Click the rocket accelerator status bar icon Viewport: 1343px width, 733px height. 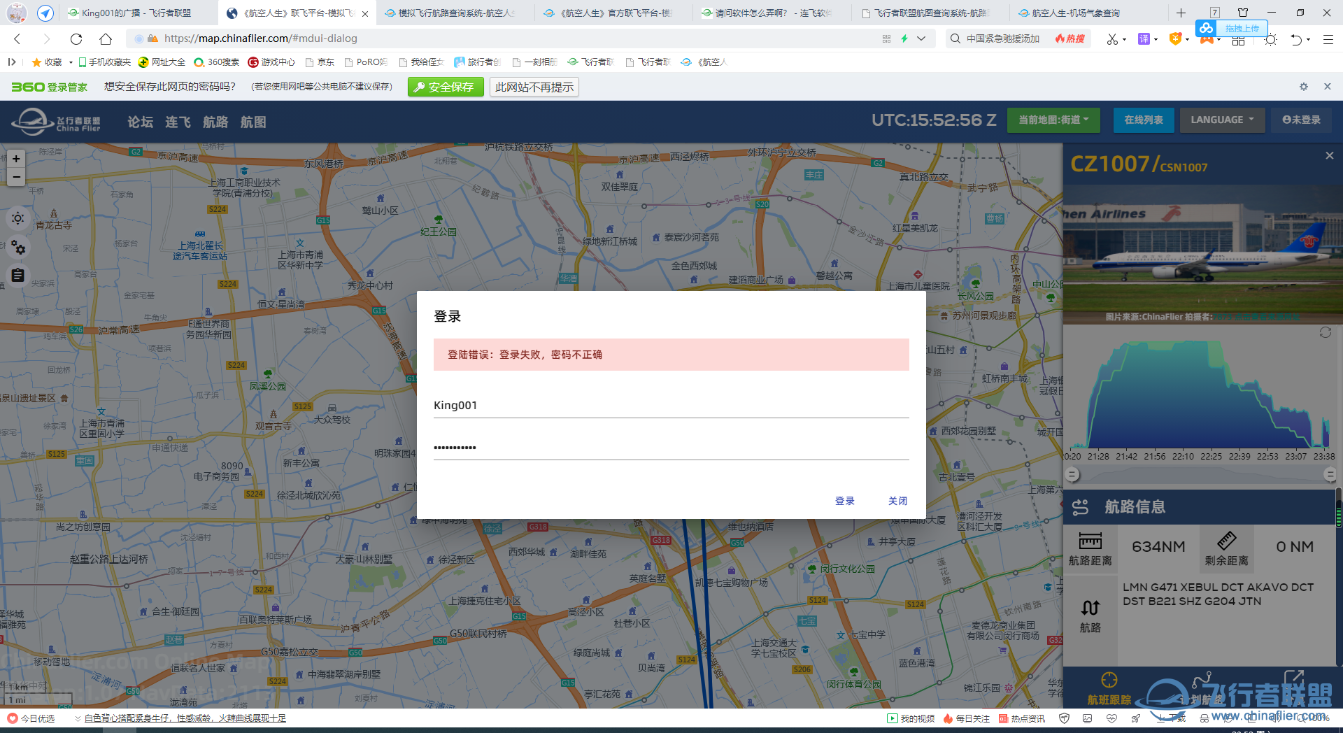point(1135,718)
